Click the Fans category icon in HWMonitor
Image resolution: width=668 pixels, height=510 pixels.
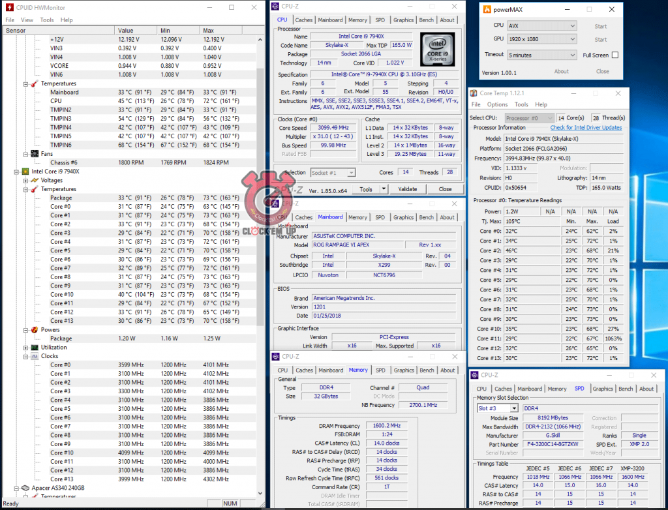(35, 154)
